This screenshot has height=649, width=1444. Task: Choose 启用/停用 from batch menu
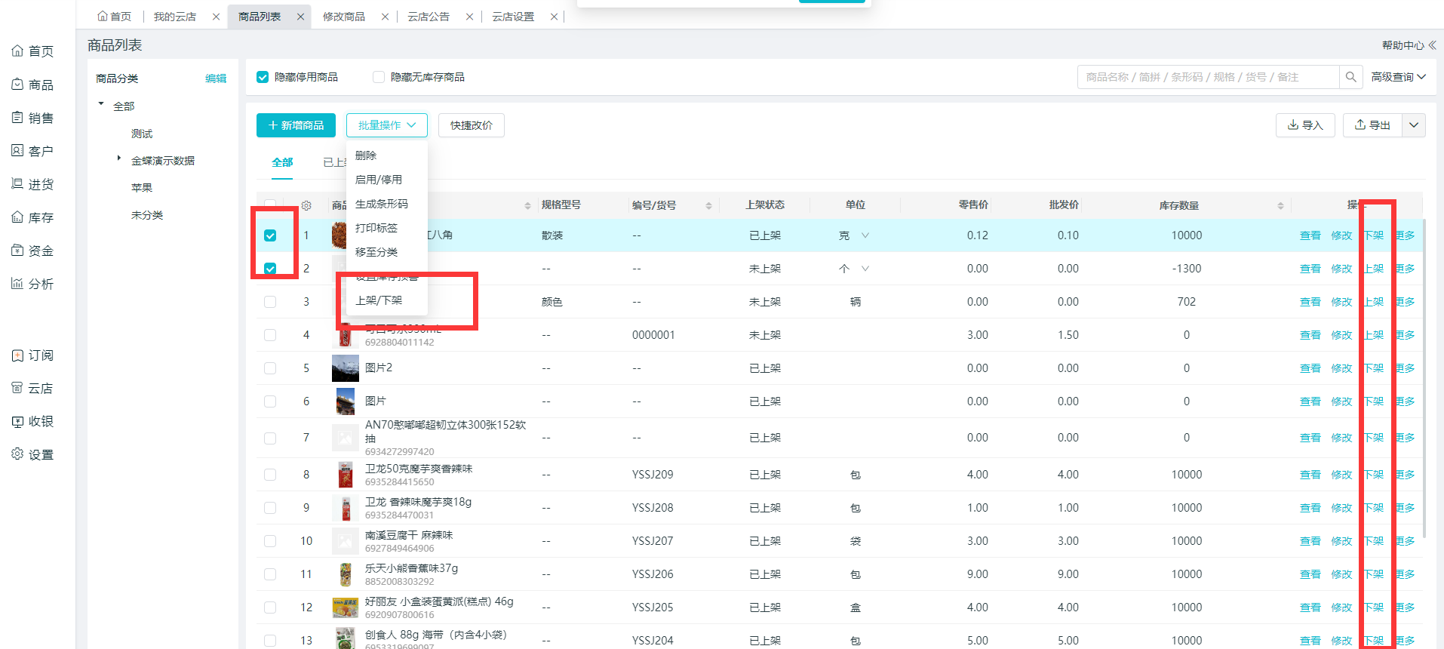[x=387, y=180]
